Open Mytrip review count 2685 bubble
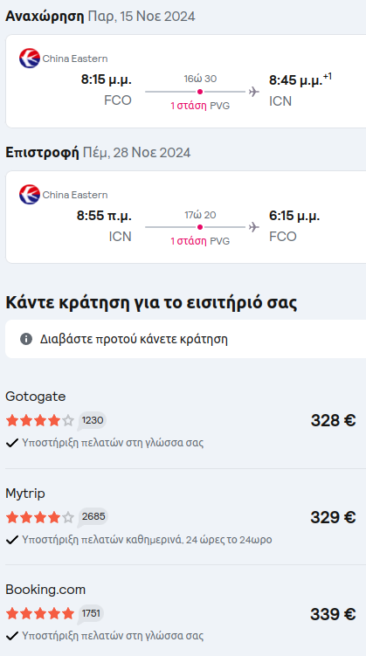 (x=93, y=517)
